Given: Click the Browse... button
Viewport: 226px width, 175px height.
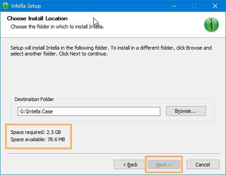Looking at the screenshot, I should coord(186,111).
